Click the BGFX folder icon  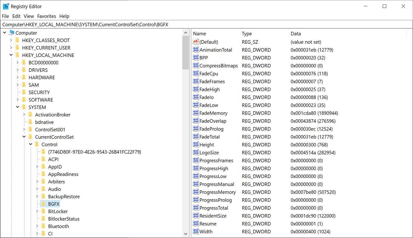44,204
